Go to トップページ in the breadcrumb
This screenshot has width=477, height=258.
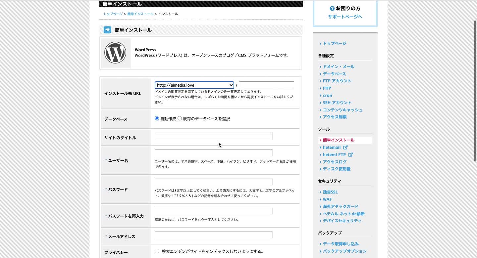(x=113, y=14)
